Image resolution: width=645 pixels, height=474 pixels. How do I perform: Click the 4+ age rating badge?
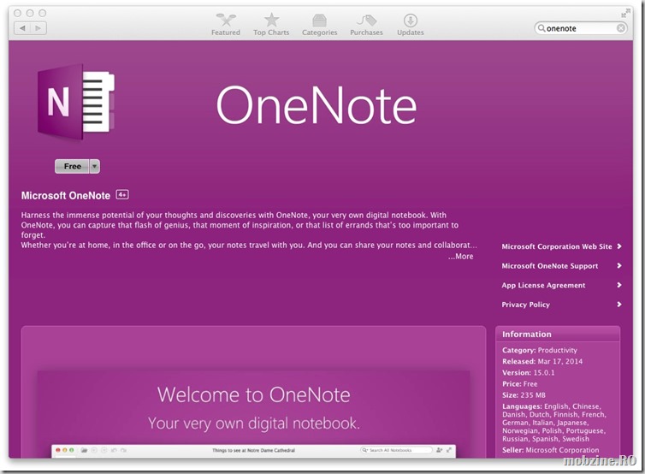(x=122, y=195)
